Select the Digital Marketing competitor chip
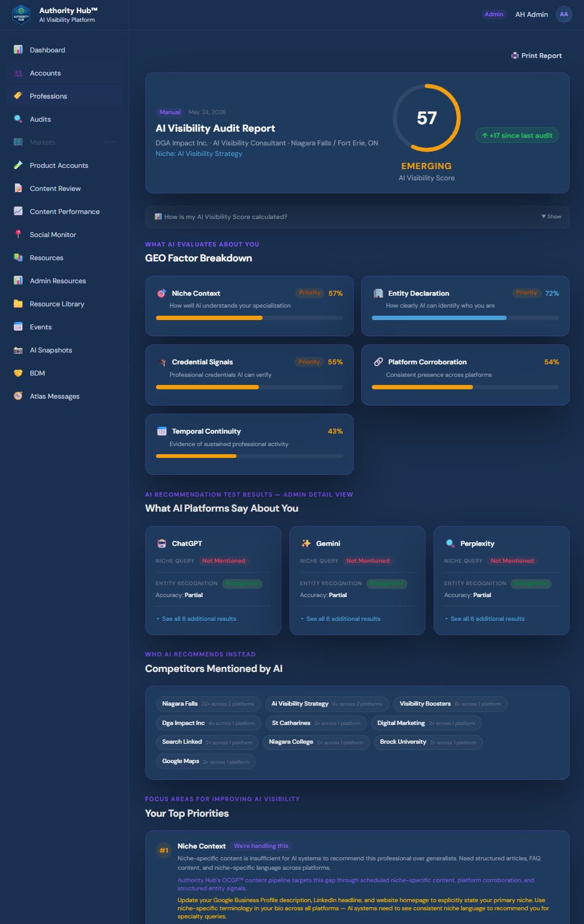584x924 pixels. pyautogui.click(x=426, y=723)
